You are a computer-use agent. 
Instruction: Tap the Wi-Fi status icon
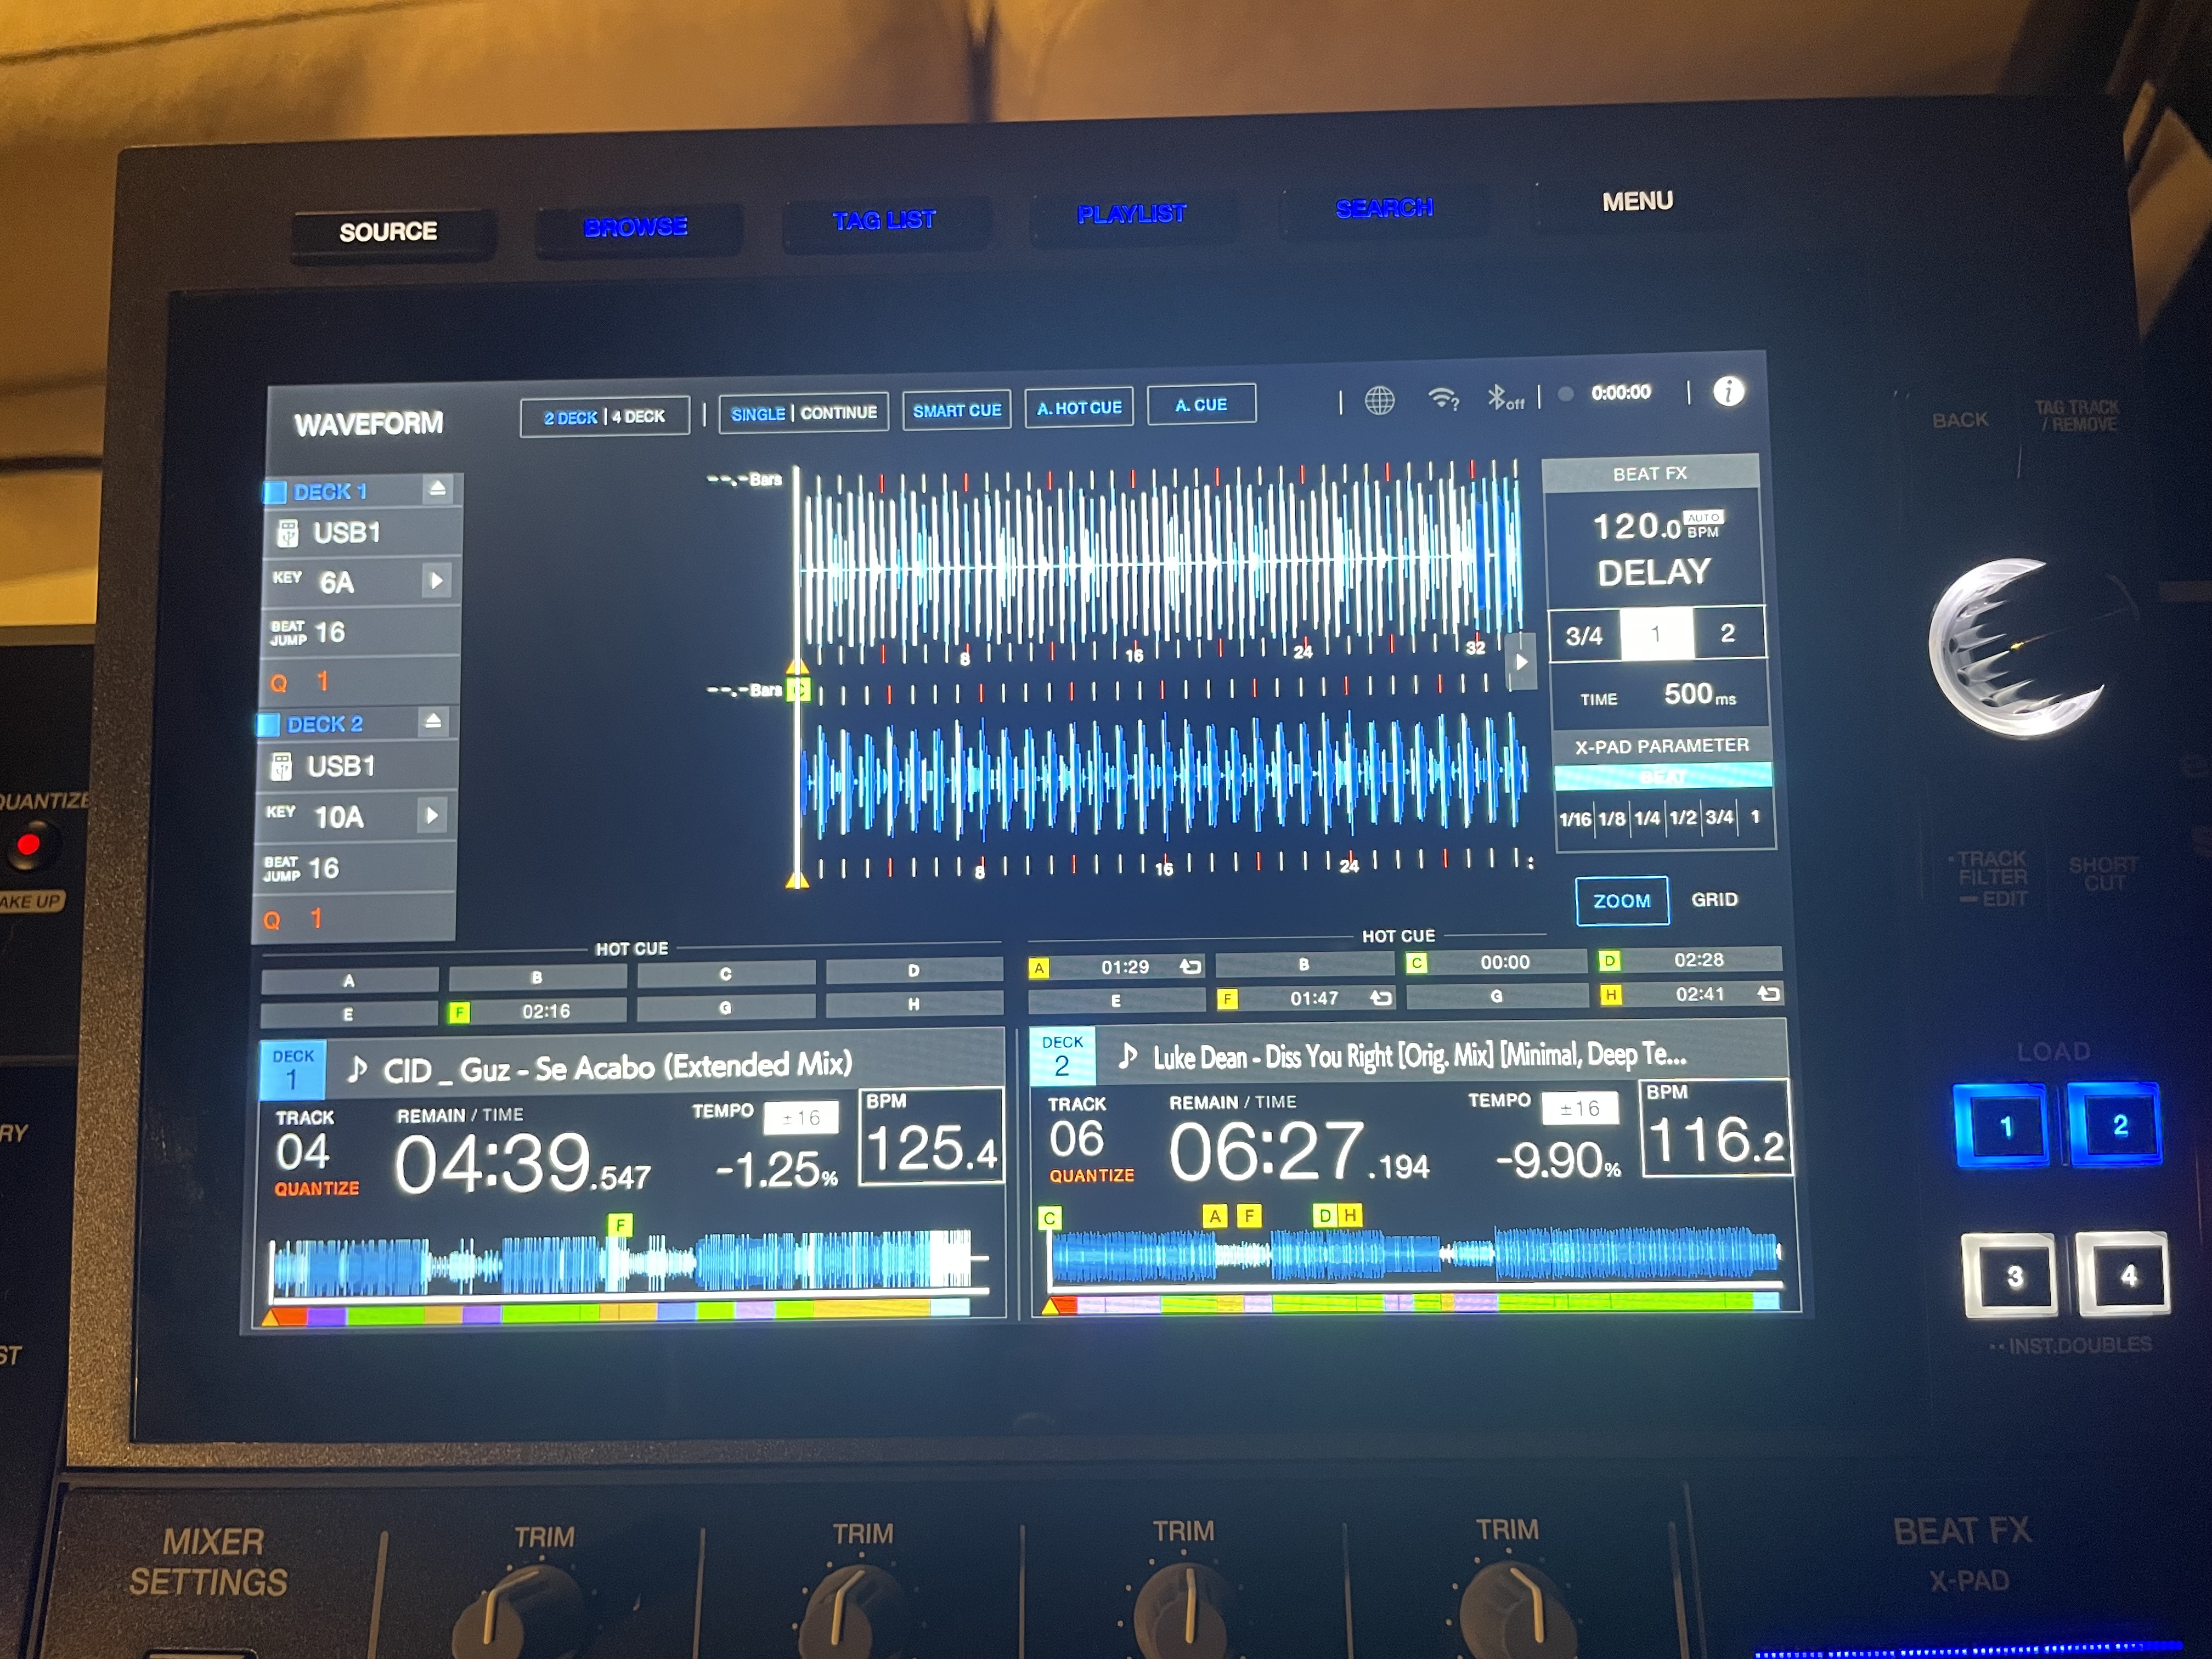[1443, 399]
